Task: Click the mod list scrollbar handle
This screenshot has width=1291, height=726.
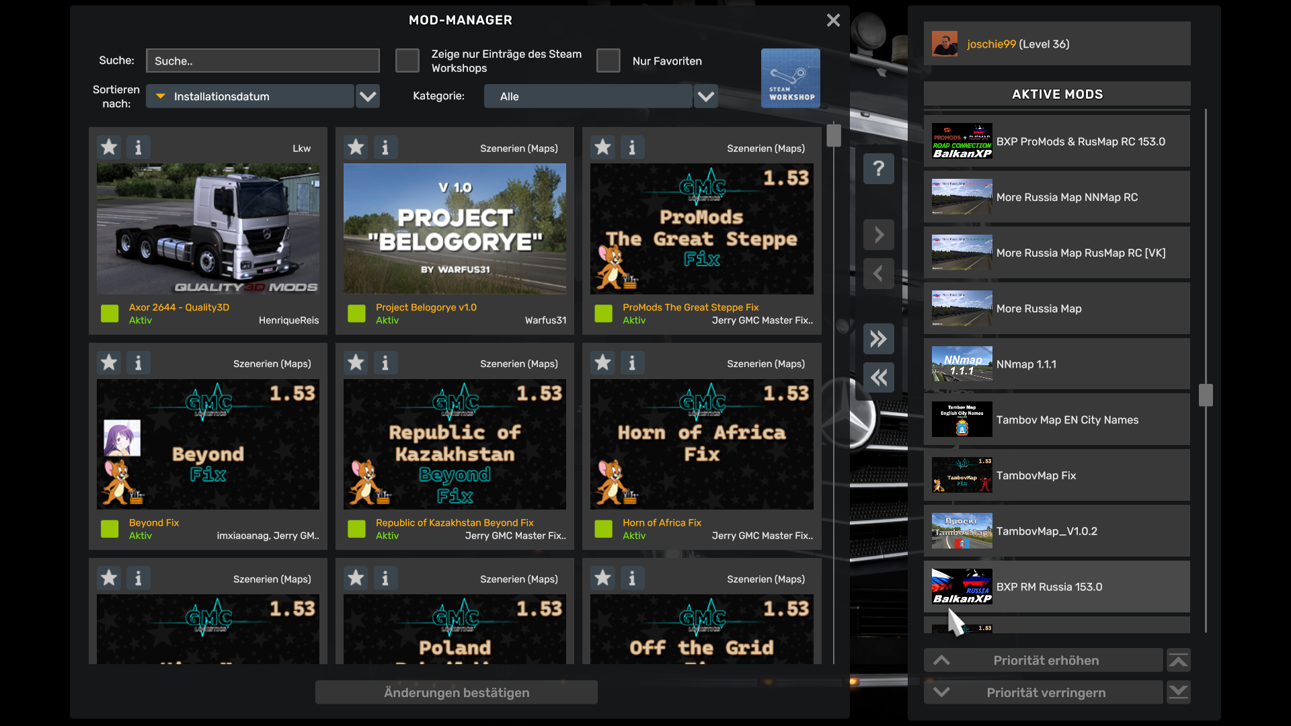Action: pyautogui.click(x=834, y=135)
